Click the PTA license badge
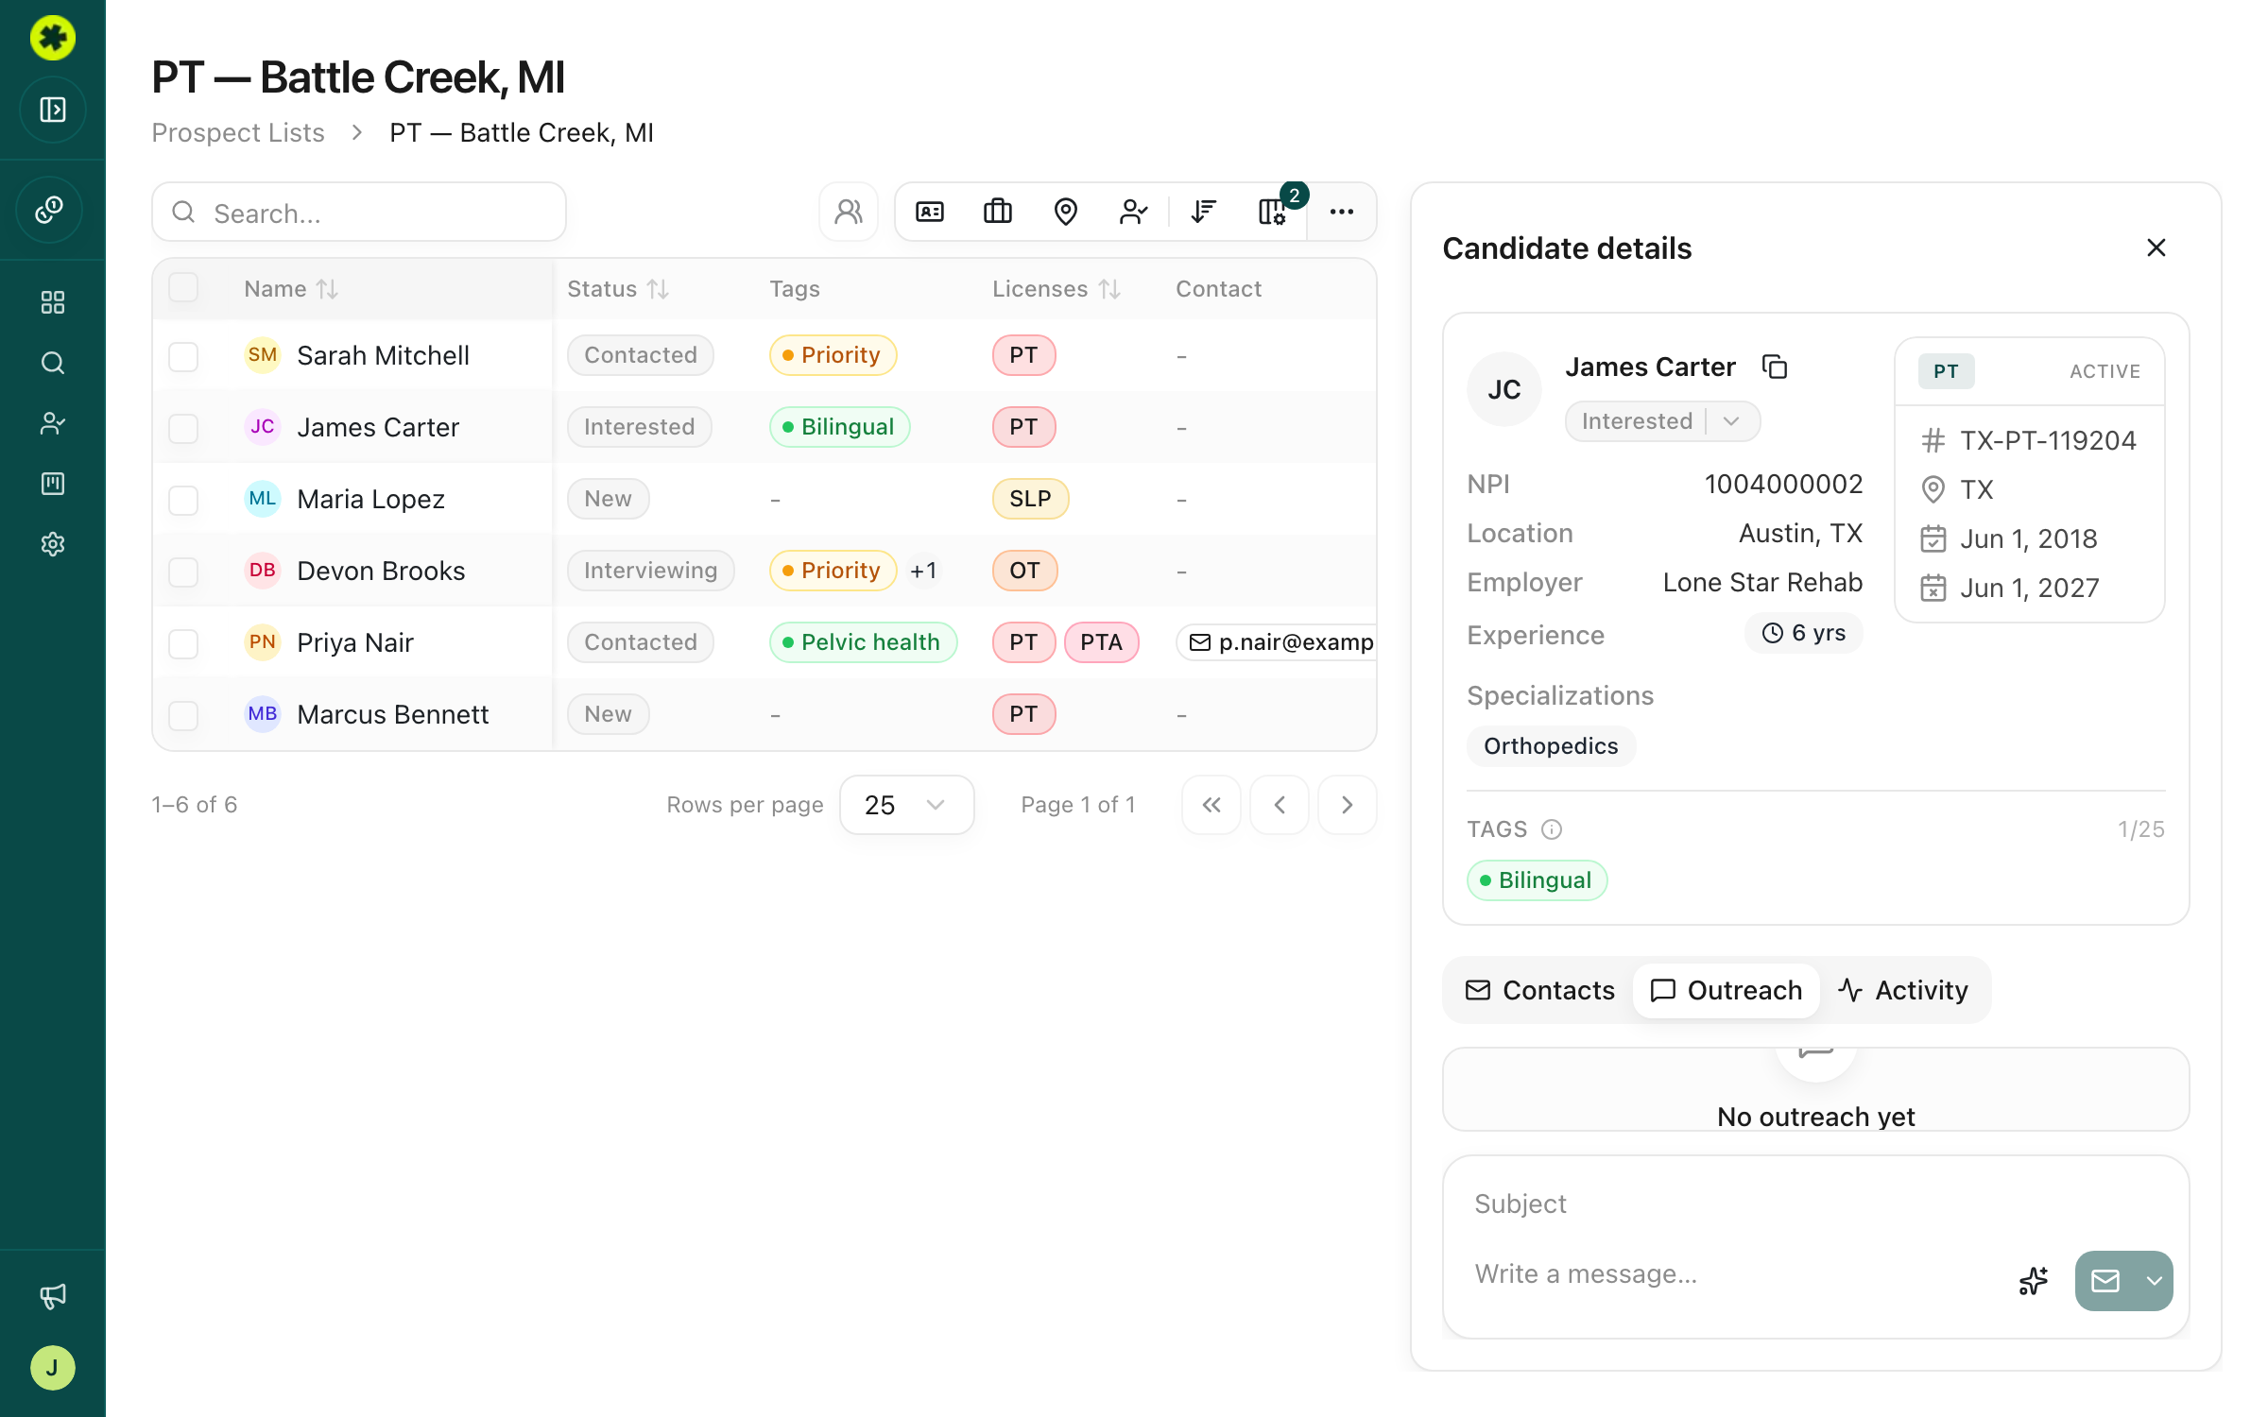2268x1417 pixels. coord(1101,642)
